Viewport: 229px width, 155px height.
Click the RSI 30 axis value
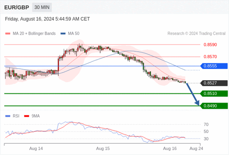pos(206,139)
